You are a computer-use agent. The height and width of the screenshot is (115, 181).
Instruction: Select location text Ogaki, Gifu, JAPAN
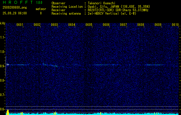tap(104, 7)
